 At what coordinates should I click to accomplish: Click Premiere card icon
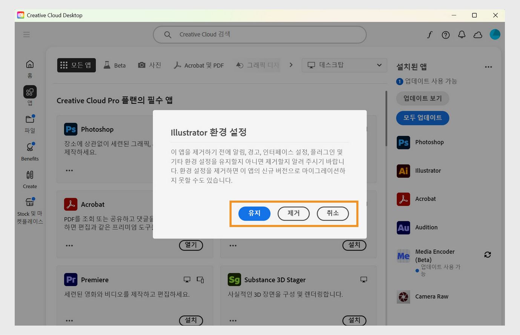click(x=71, y=280)
